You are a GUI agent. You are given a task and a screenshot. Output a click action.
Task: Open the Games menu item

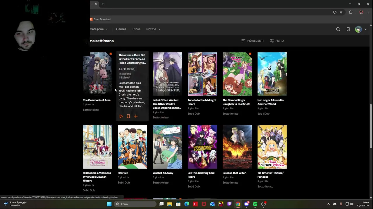coord(121,29)
